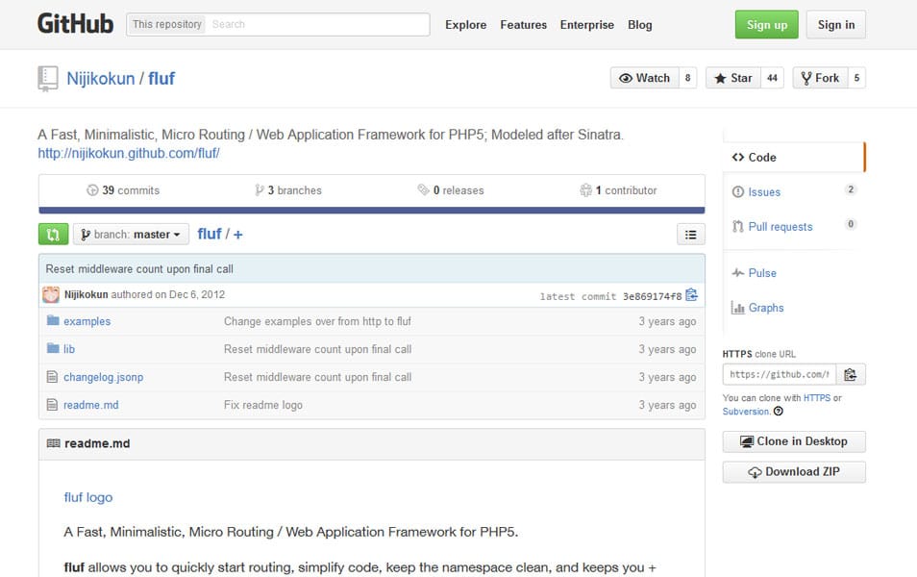Click the commits clock icon
Image resolution: width=917 pixels, height=577 pixels.
(92, 190)
